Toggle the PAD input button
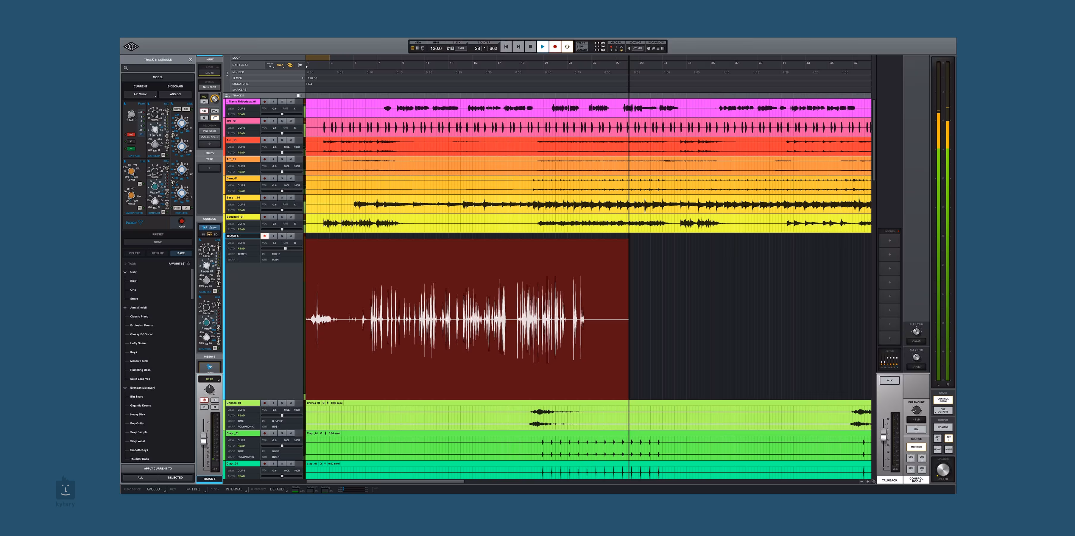This screenshot has height=536, width=1075. (214, 110)
